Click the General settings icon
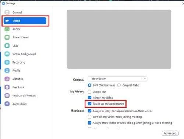184x139 pixels. 7,12
